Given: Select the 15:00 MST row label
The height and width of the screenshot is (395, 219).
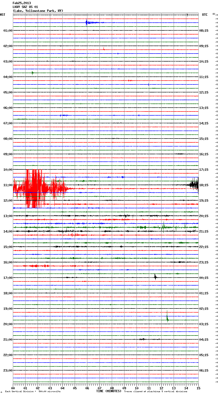Looking at the screenshot, I should point(8,247).
